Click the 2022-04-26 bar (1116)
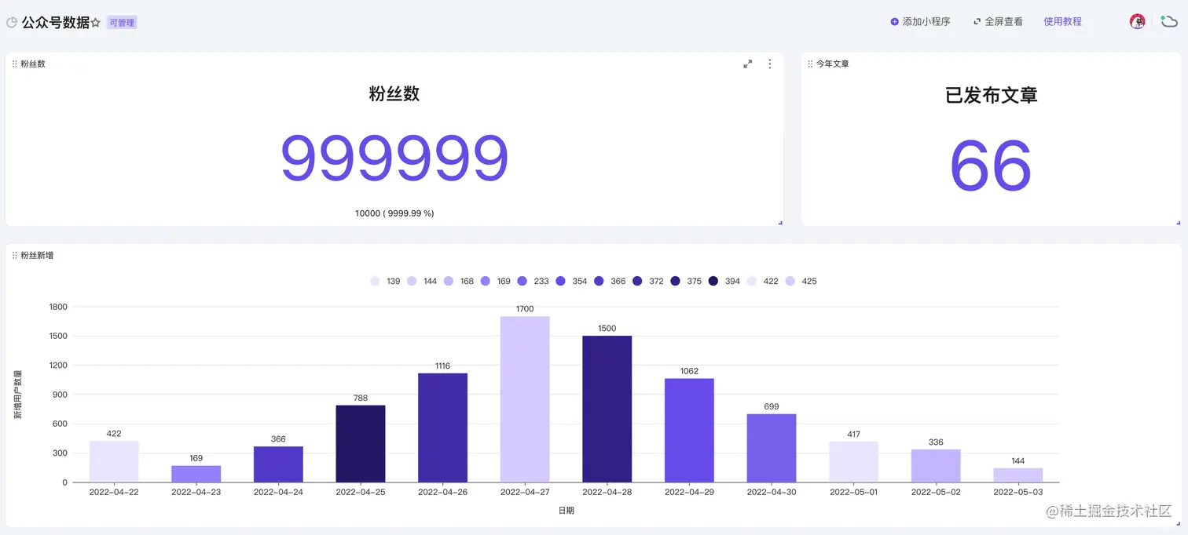 (442, 428)
